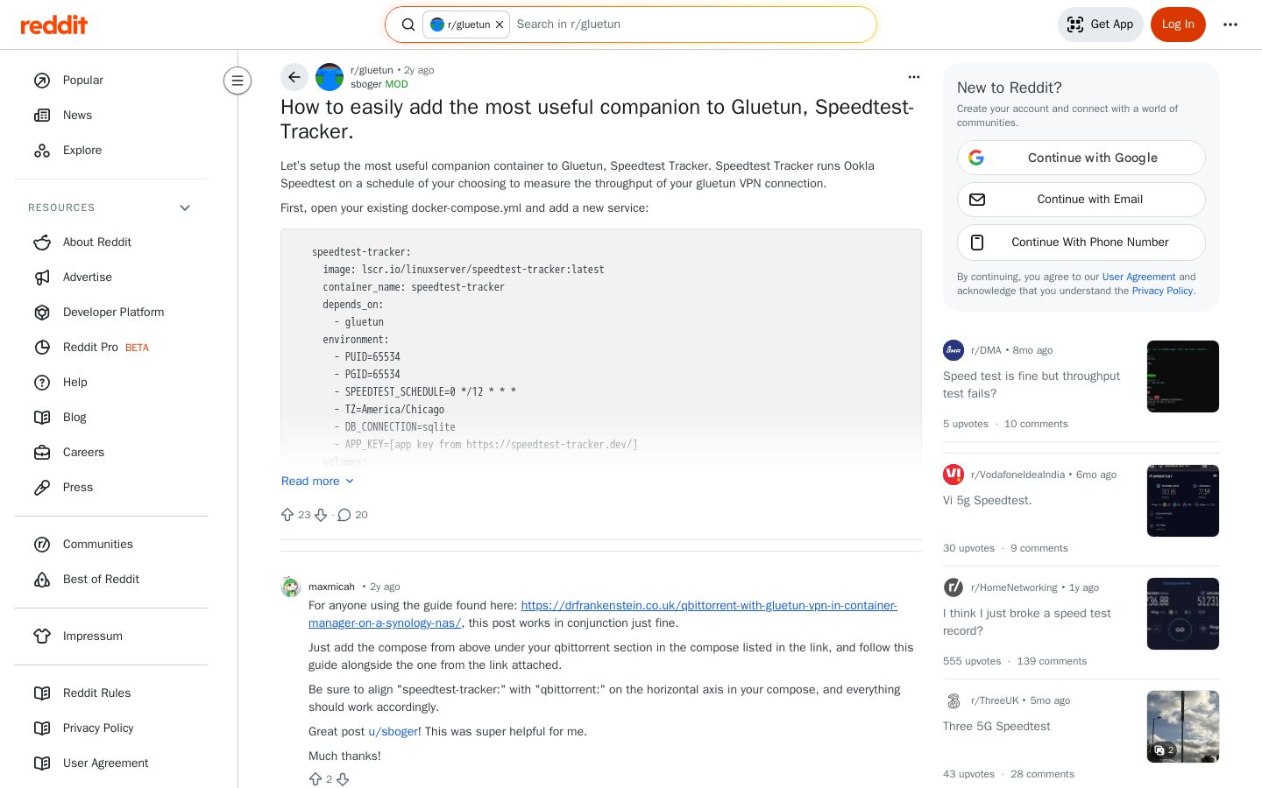
Task: Open the post comments bubble icon
Action: click(344, 515)
